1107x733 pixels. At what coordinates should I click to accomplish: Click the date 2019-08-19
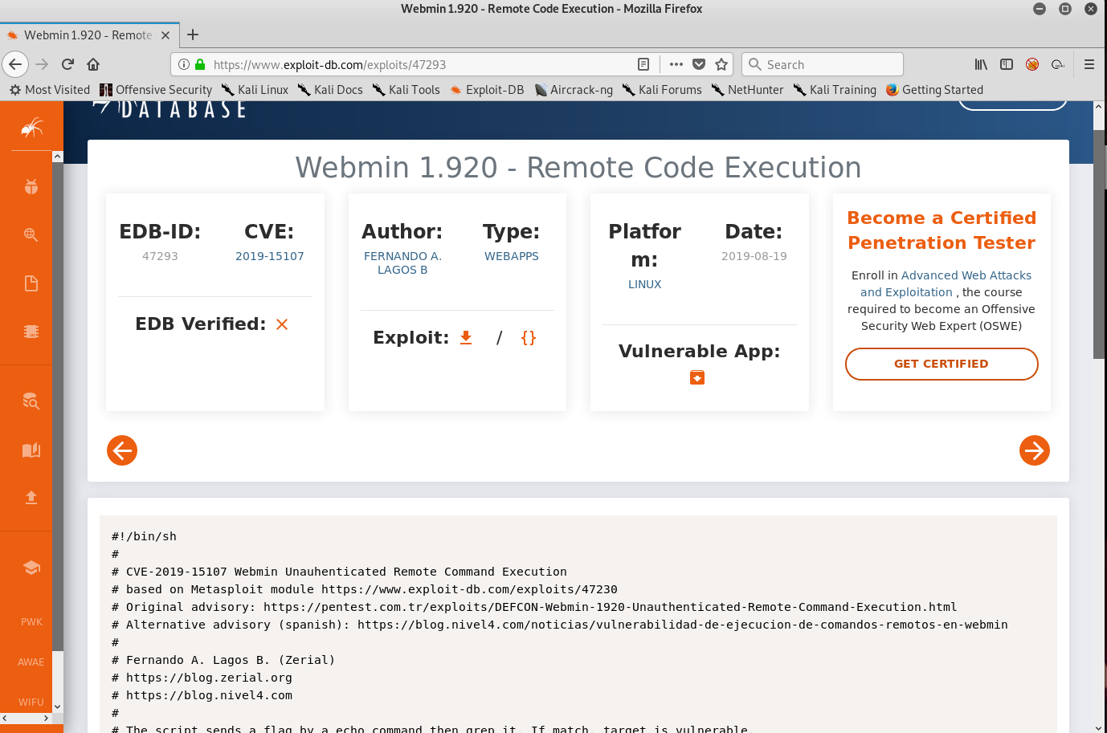(754, 256)
